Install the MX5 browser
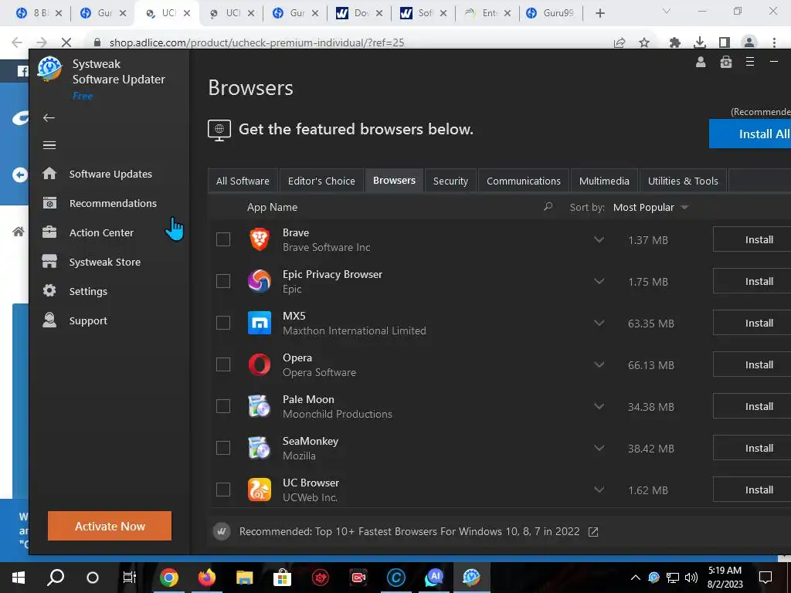This screenshot has width=791, height=593. pyautogui.click(x=752, y=324)
